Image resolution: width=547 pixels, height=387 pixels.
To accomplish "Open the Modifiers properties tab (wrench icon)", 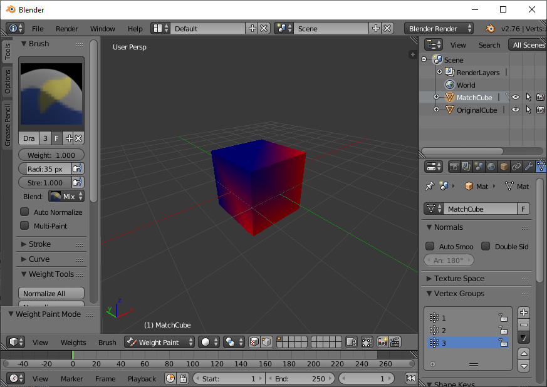I will tap(529, 167).
